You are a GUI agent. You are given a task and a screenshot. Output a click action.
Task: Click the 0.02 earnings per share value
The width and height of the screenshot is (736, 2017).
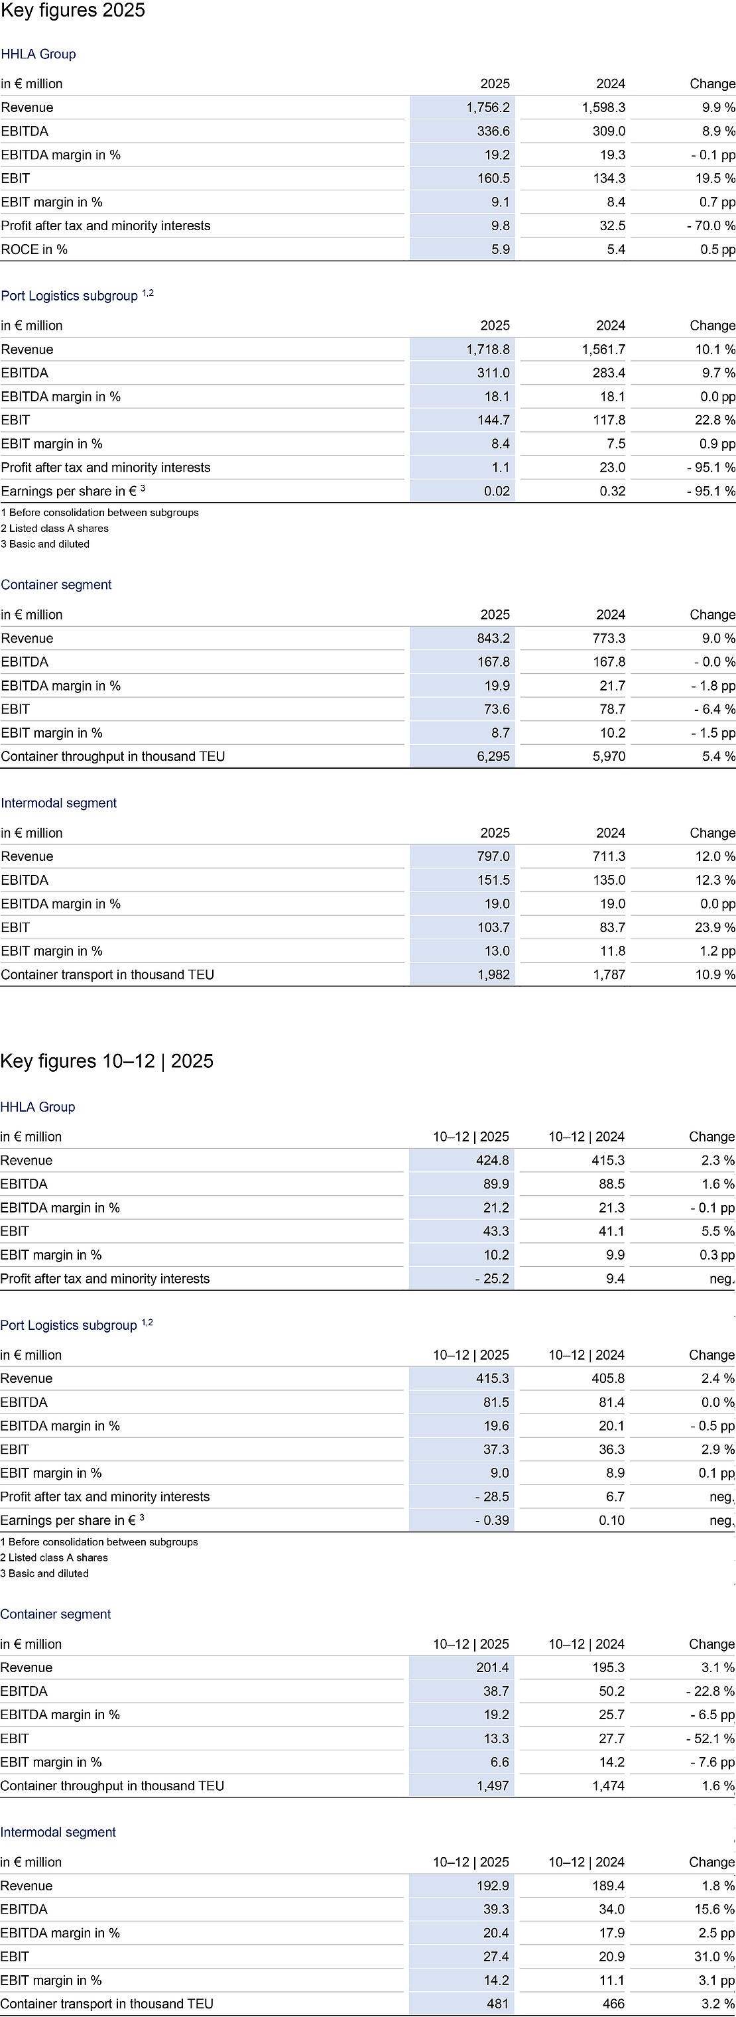click(497, 491)
